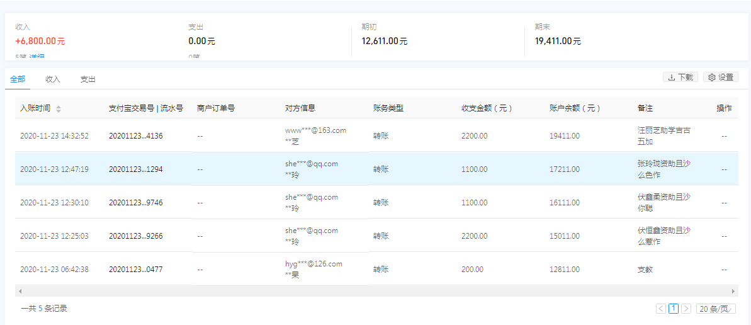Image resolution: width=751 pixels, height=325 pixels.
Task: Expand the 20 条/页 page size dropdown
Action: 716,309
